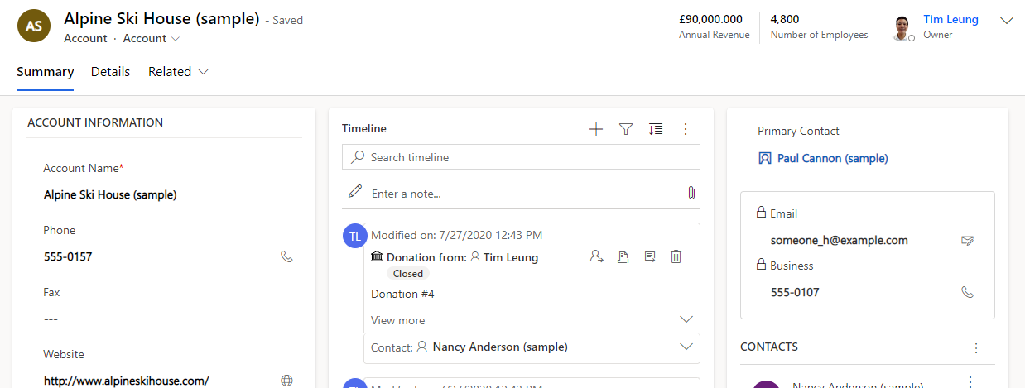Open the Account form selector dropdown

152,38
